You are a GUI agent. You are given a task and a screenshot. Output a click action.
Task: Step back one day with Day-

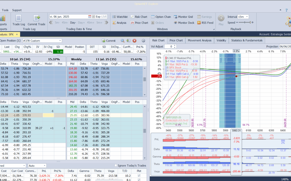pyautogui.click(x=73, y=23)
